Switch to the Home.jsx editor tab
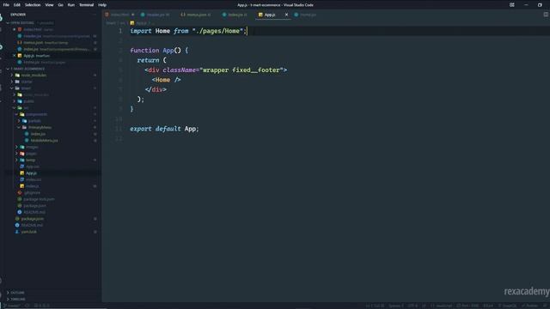This screenshot has height=309, width=550. 306,15
